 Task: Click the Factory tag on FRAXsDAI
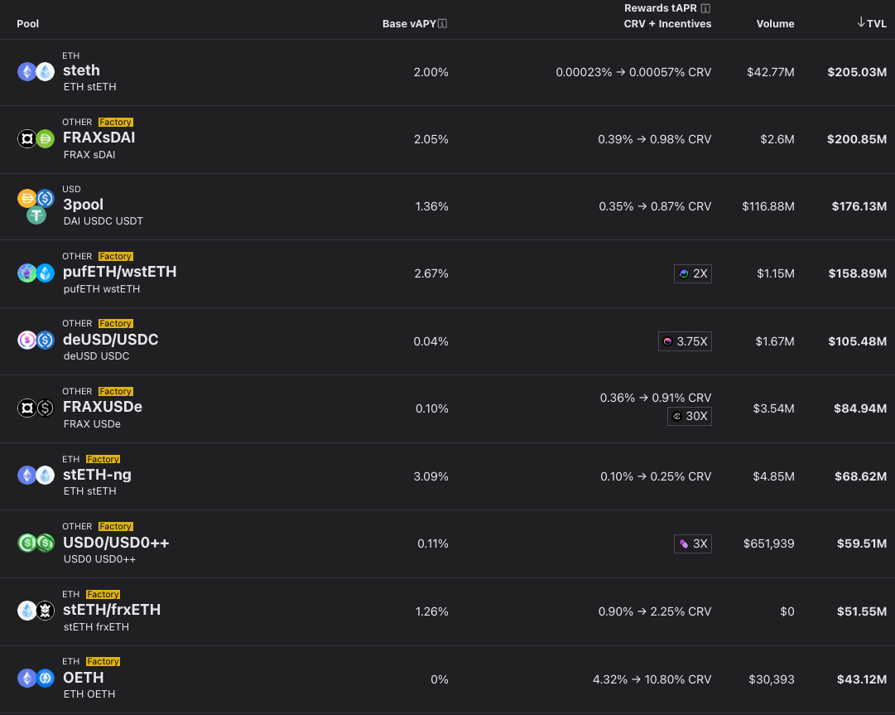(115, 123)
